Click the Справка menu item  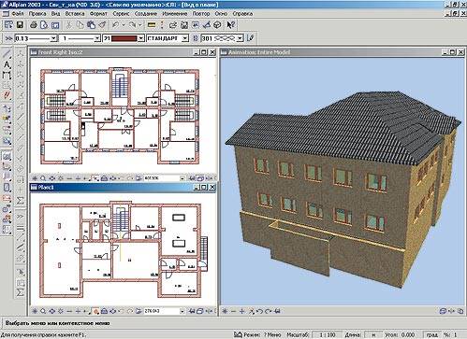242,14
